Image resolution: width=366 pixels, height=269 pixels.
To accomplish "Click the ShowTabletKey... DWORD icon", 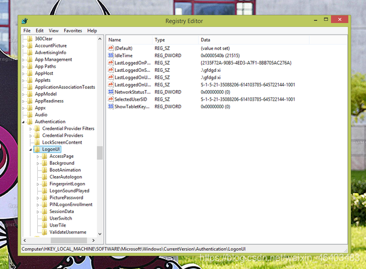I will click(x=110, y=107).
